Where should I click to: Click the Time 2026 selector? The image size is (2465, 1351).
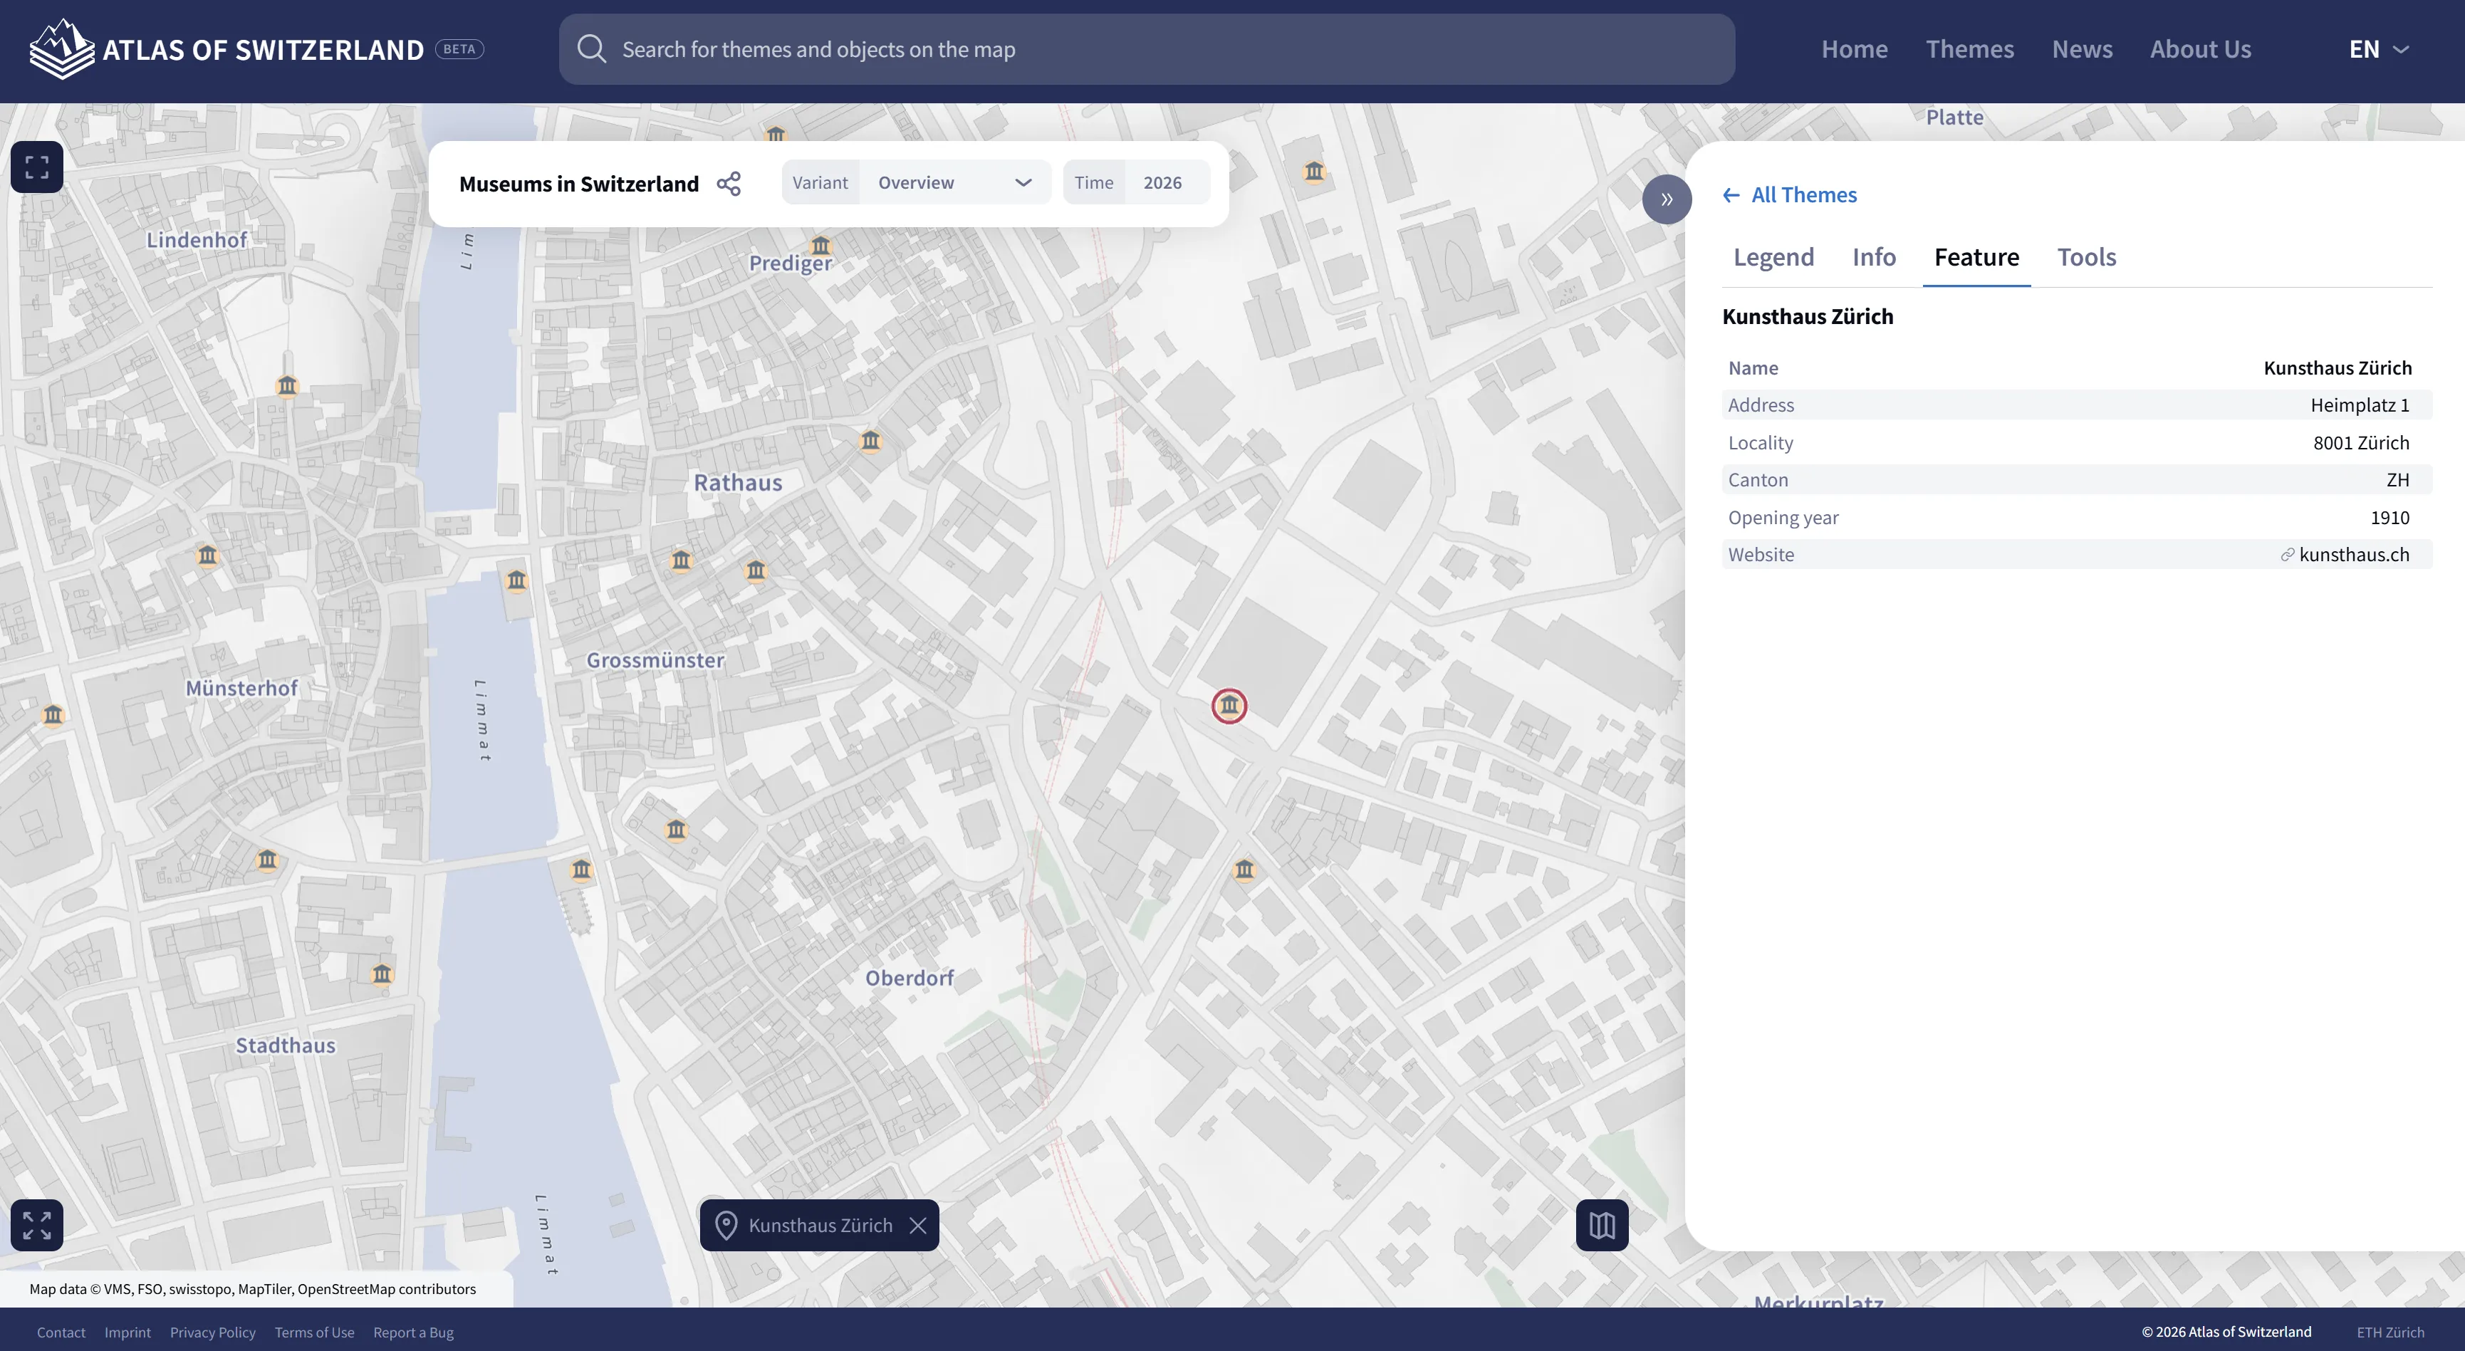(x=1137, y=182)
